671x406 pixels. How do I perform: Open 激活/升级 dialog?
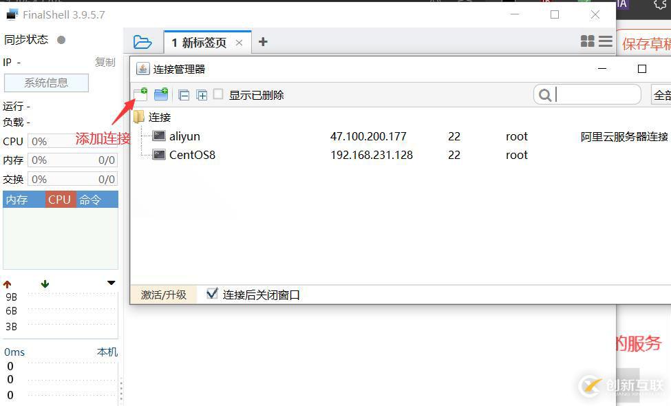tap(164, 294)
